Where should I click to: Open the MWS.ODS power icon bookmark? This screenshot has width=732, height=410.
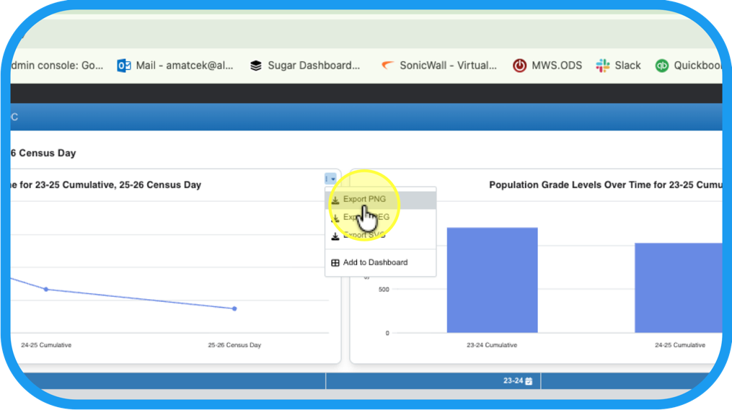519,66
